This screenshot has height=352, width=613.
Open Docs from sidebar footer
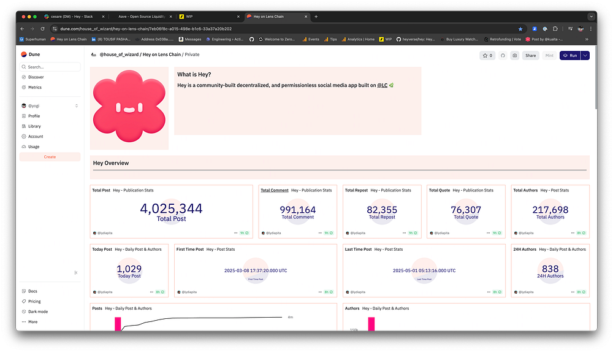pyautogui.click(x=29, y=291)
